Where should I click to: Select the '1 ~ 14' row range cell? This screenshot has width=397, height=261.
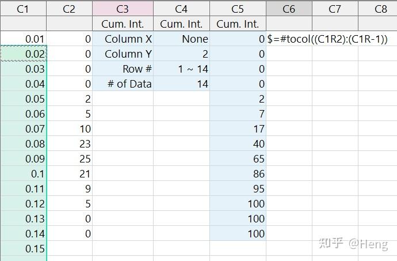coord(181,69)
